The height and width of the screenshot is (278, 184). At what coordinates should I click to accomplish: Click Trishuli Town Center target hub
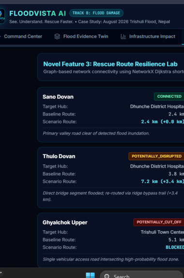162,232
